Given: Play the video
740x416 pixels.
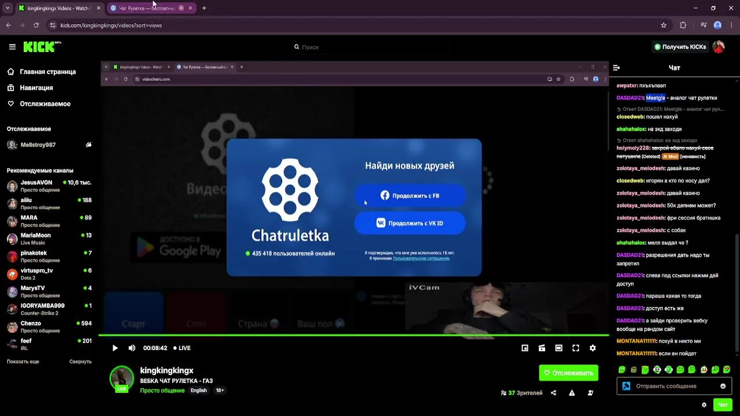Looking at the screenshot, I should (x=115, y=348).
